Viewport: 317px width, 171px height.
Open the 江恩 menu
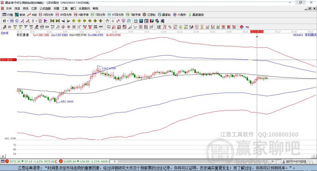(x=34, y=8)
